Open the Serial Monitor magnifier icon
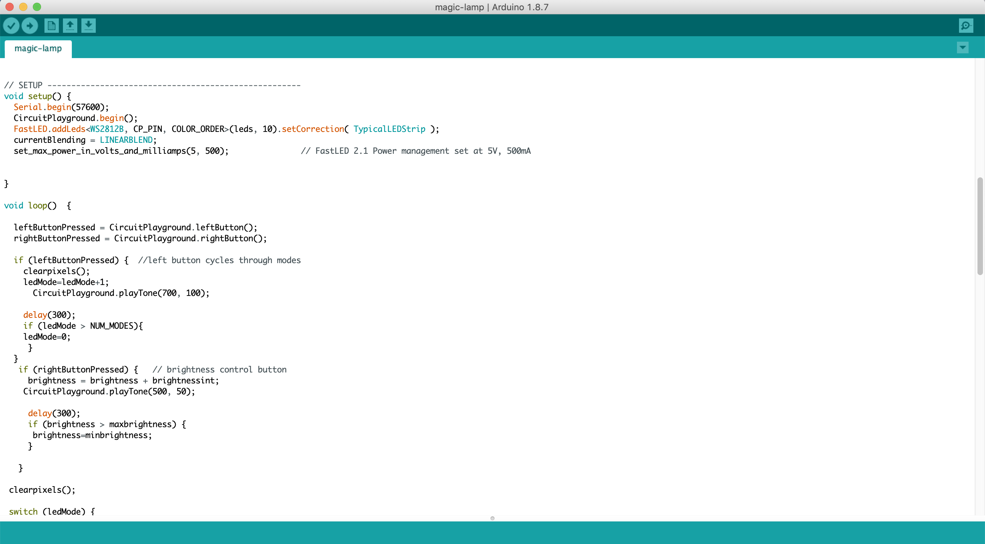The image size is (985, 544). pyautogui.click(x=966, y=26)
